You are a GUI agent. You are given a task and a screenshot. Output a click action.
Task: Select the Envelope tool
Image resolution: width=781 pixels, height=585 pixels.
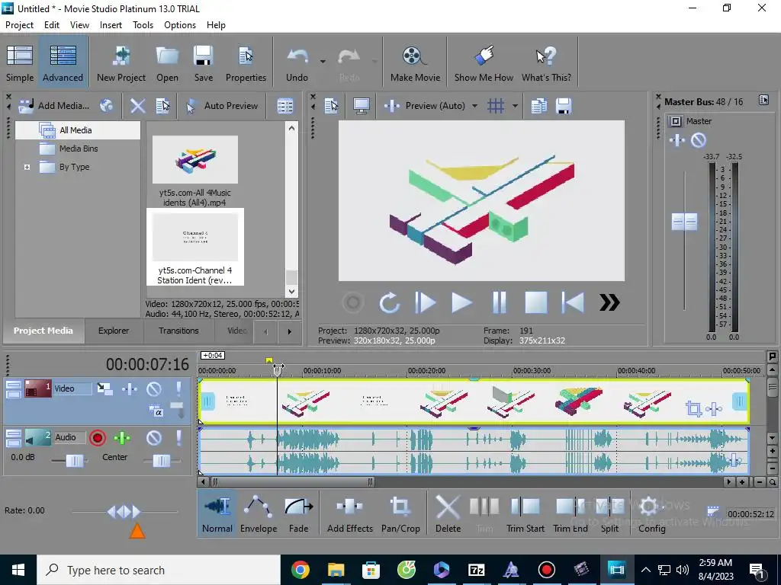(x=259, y=514)
